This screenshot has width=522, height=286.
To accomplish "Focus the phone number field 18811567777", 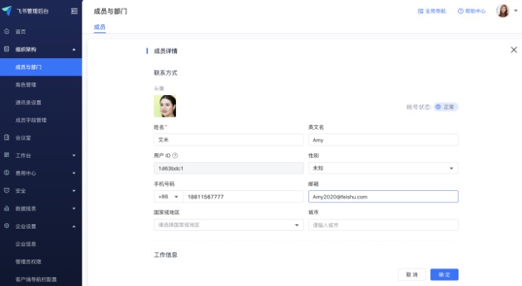I will tap(243, 196).
